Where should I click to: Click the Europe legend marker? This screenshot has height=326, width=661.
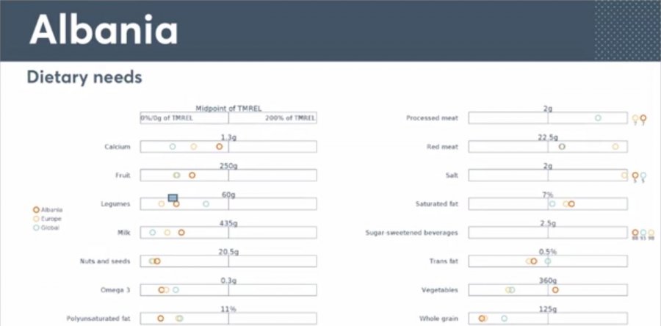(x=37, y=219)
